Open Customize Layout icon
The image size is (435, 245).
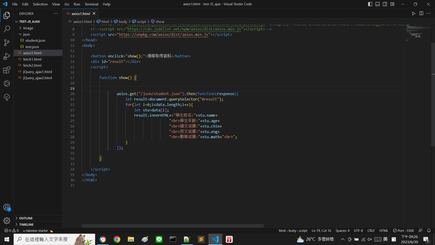(x=392, y=4)
